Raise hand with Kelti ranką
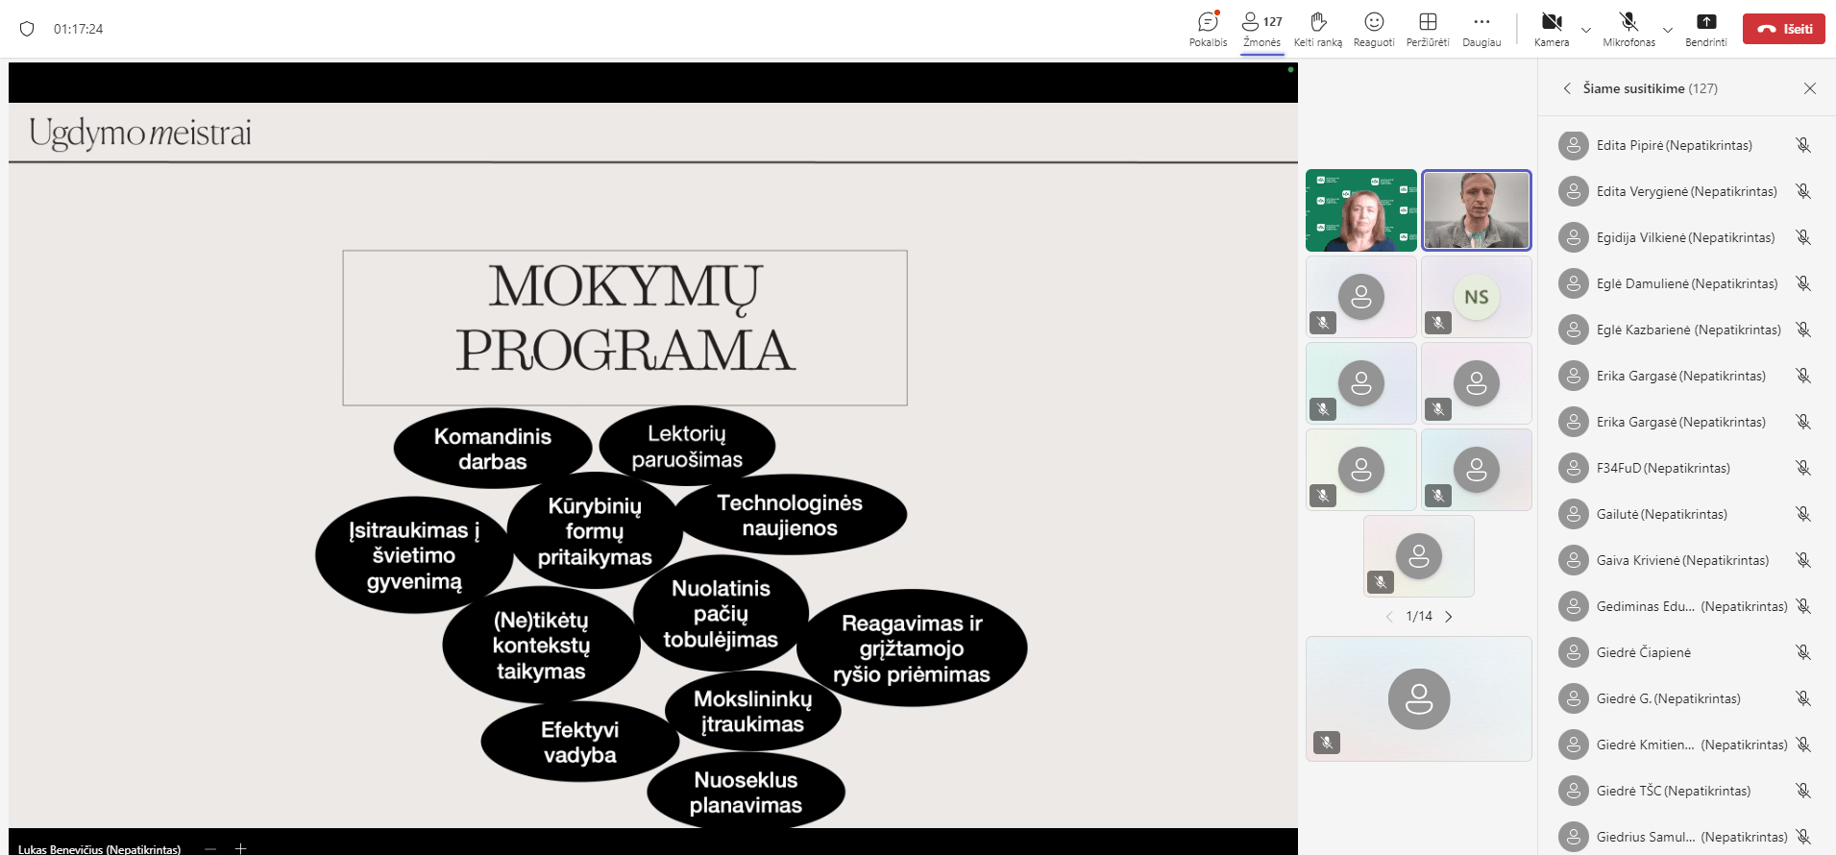This screenshot has width=1836, height=855. click(1317, 22)
